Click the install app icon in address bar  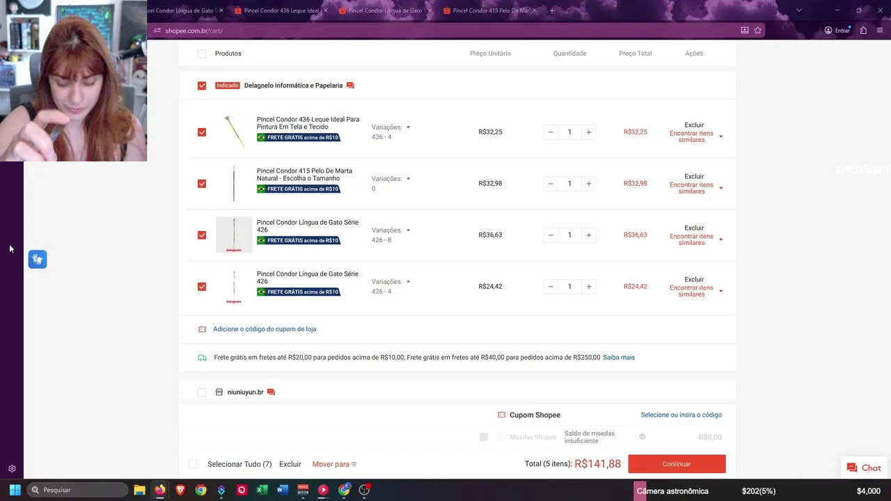click(x=744, y=31)
